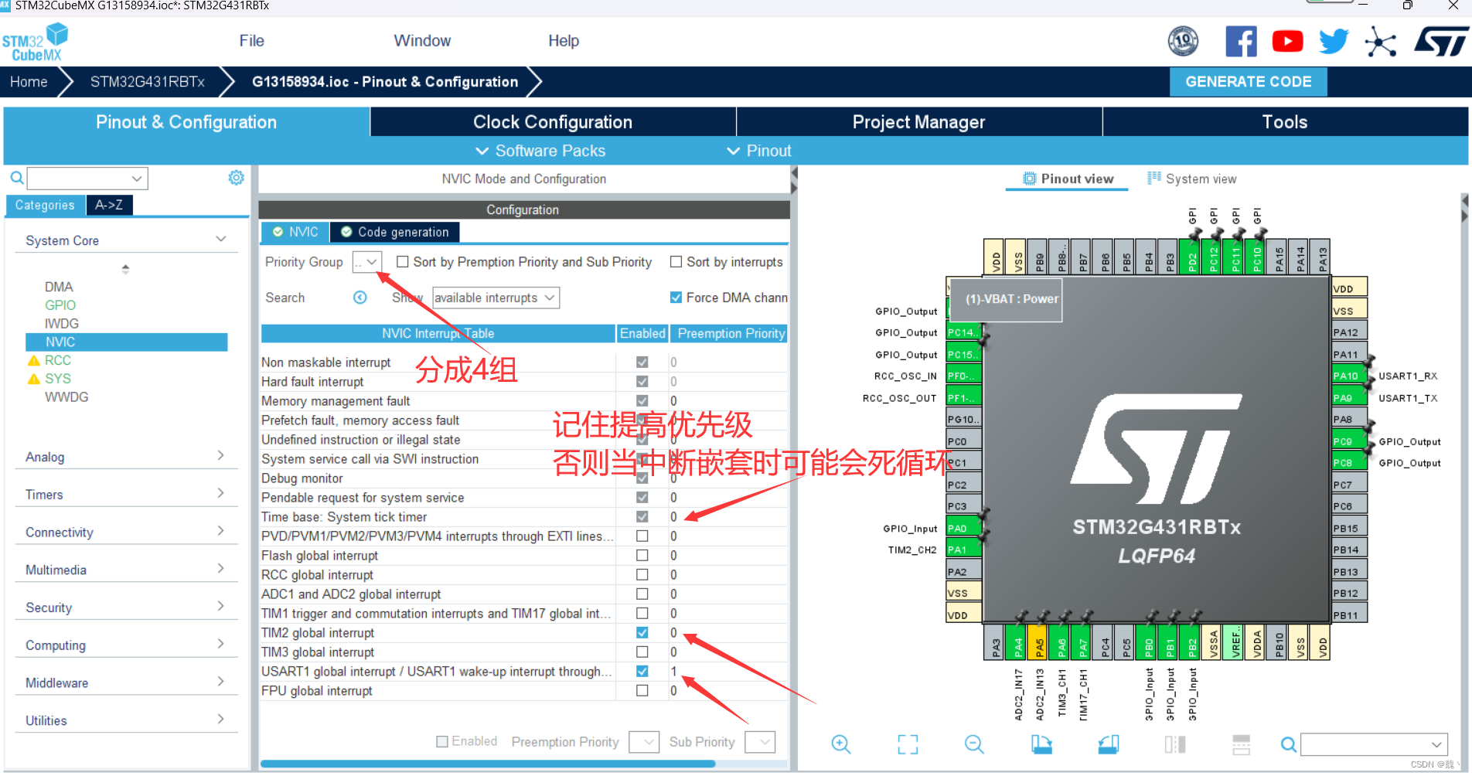Screen dimensions: 1472x776
Task: Rotate the chip view clockwise
Action: [1041, 744]
